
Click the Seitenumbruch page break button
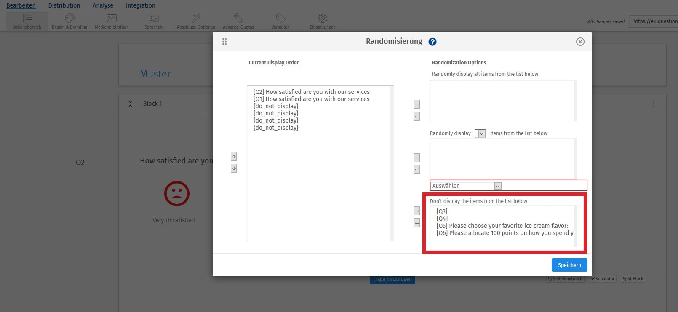pyautogui.click(x=565, y=279)
